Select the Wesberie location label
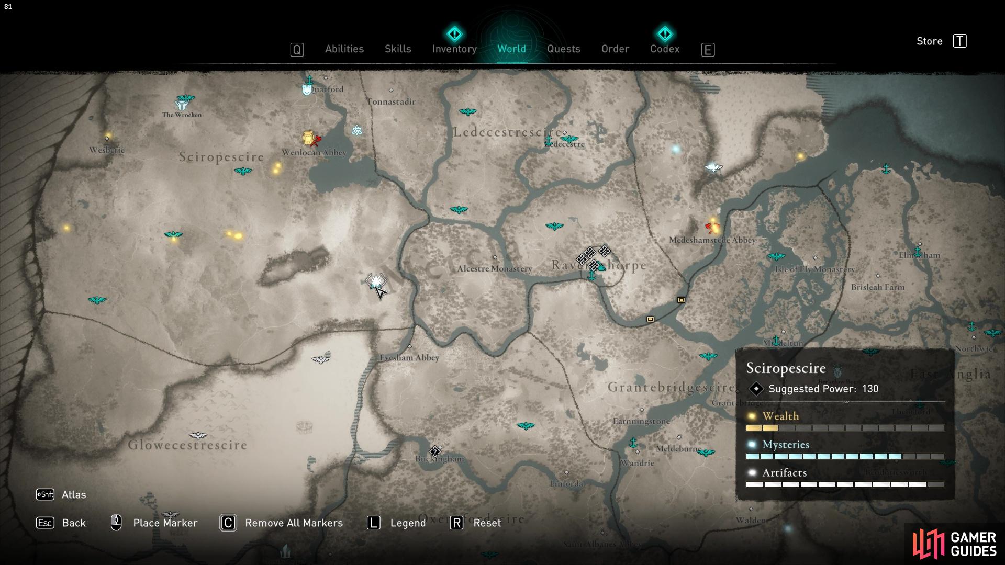 107,150
